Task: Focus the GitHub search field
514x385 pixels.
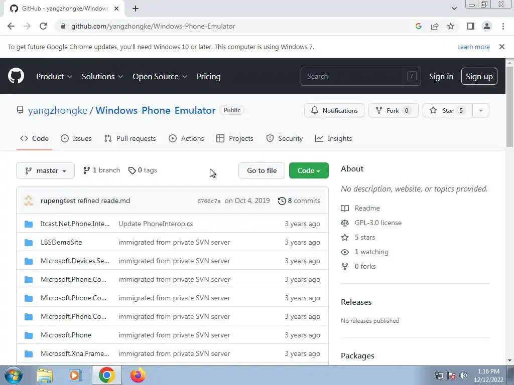Action: (x=360, y=76)
